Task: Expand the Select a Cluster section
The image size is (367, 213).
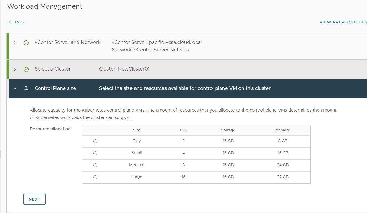Action: click(15, 69)
